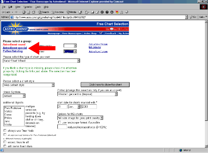The height and width of the screenshot is (153, 208).
Task: Open the Favorites menu
Action: click(x=28, y=7)
